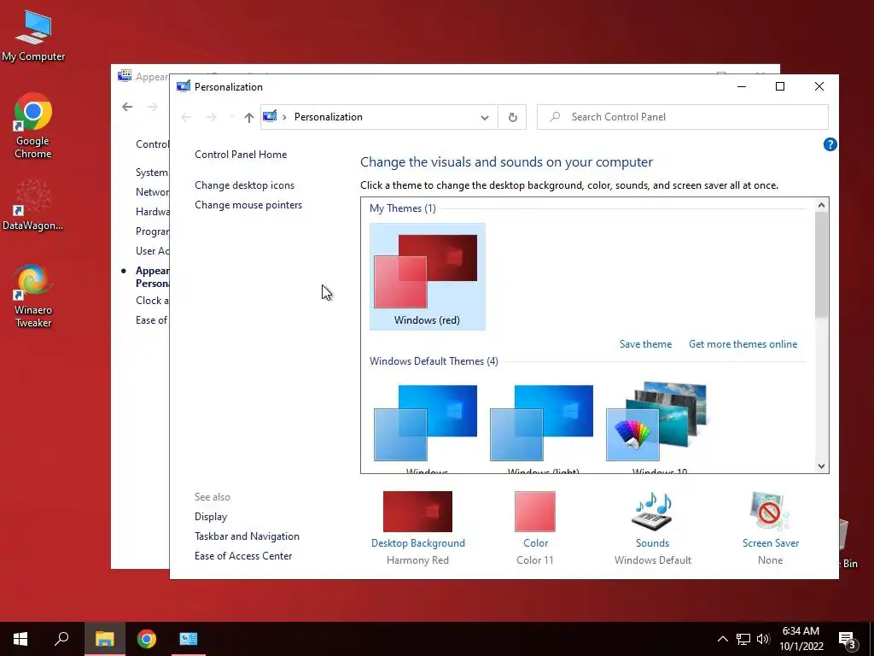Click the volume tray icon
The width and height of the screenshot is (874, 656).
(763, 639)
